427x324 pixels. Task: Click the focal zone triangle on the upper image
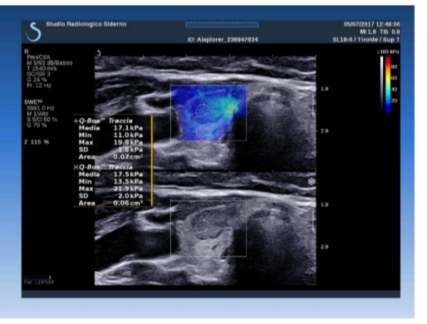pos(311,155)
